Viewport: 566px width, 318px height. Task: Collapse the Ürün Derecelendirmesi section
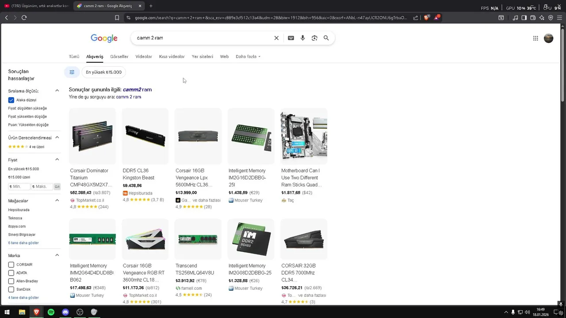[57, 137]
